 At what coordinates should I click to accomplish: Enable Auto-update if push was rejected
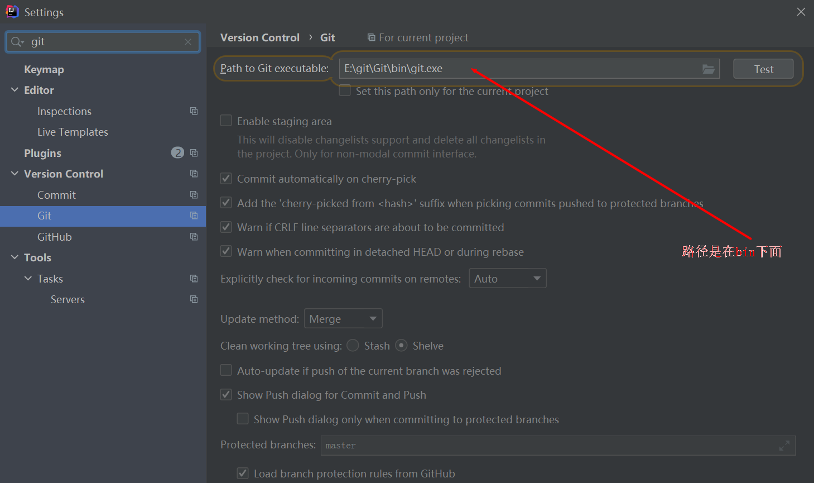(226, 370)
